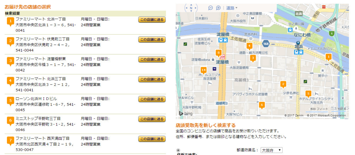Send to ファミリーマート 北浜三丁目 store
355x155 pixels.
point(152,80)
